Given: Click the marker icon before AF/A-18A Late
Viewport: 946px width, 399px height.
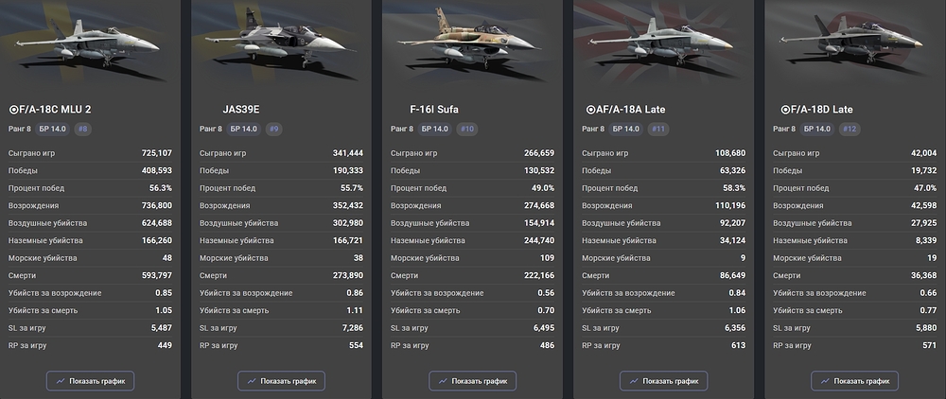Looking at the screenshot, I should (587, 109).
